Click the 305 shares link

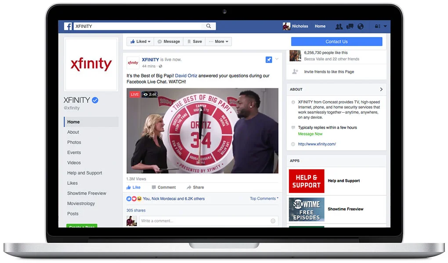coord(136,210)
